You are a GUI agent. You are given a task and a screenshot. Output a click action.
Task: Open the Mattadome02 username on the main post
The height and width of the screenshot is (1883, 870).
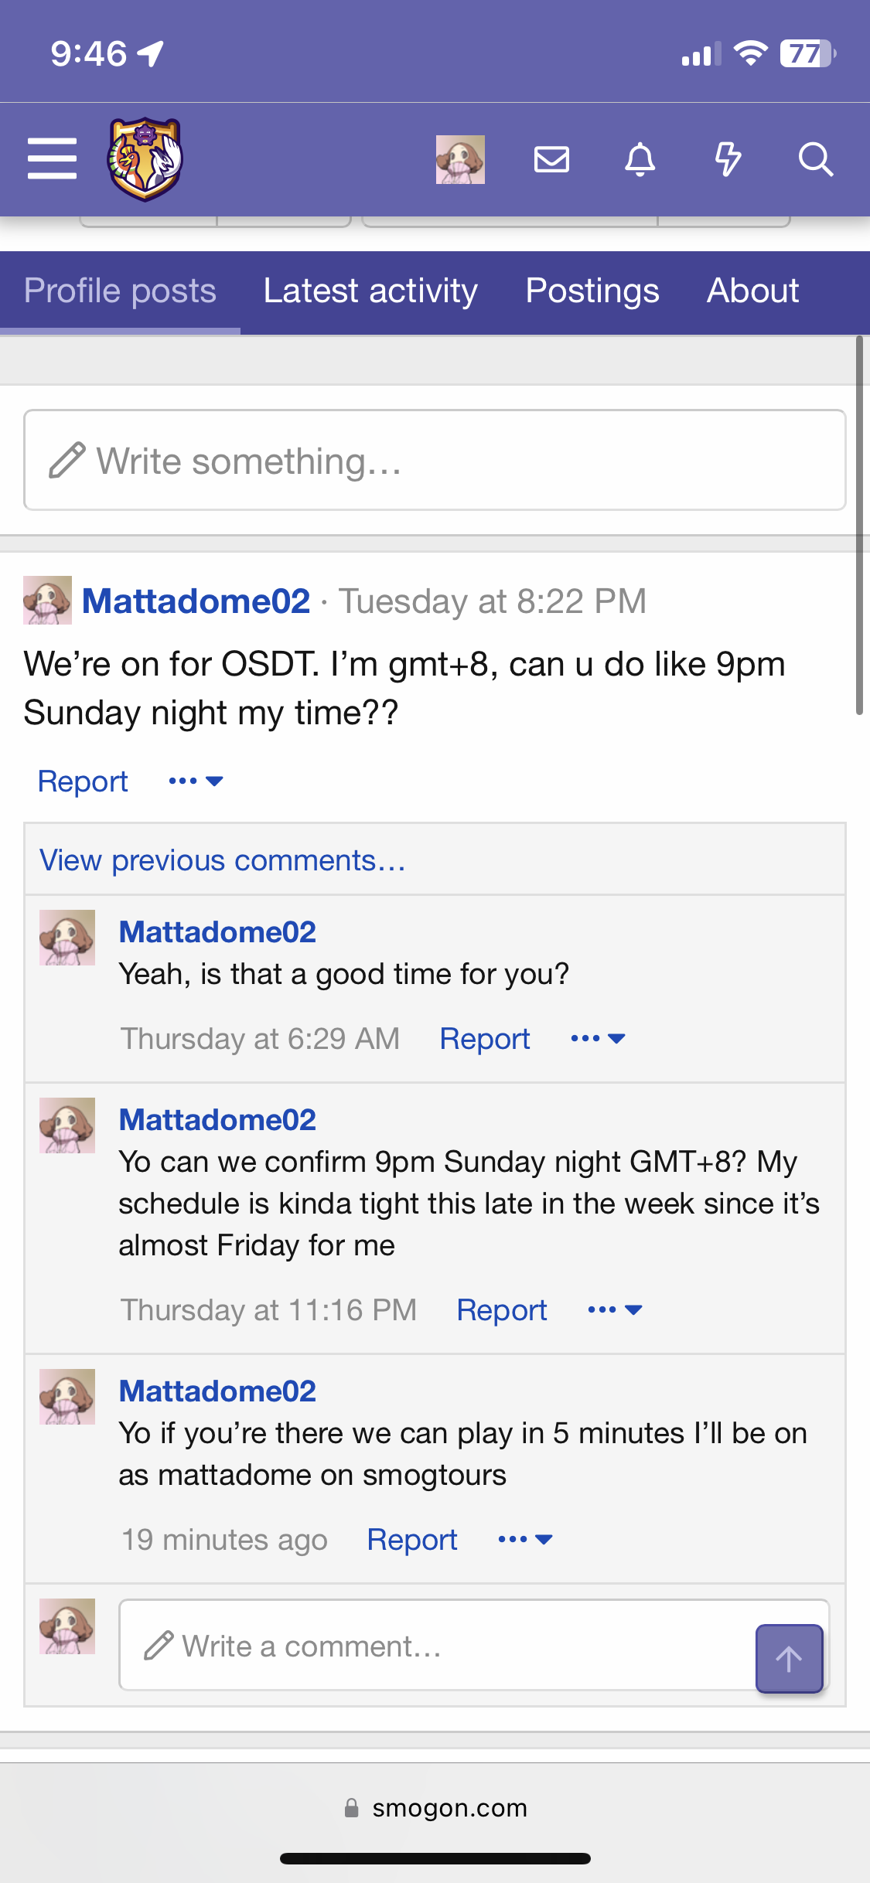196,601
